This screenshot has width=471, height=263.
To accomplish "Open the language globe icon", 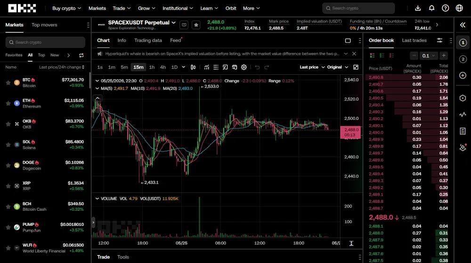I will [459, 8].
